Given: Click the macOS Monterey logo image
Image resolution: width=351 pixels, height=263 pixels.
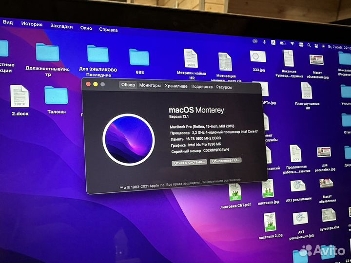Looking at the screenshot, I should click(129, 140).
